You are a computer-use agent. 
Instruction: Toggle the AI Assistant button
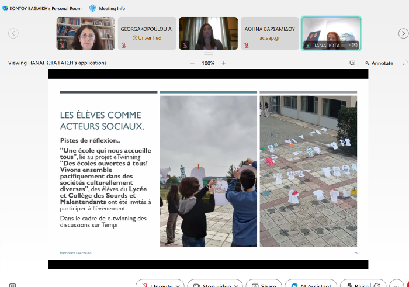pos(310,286)
